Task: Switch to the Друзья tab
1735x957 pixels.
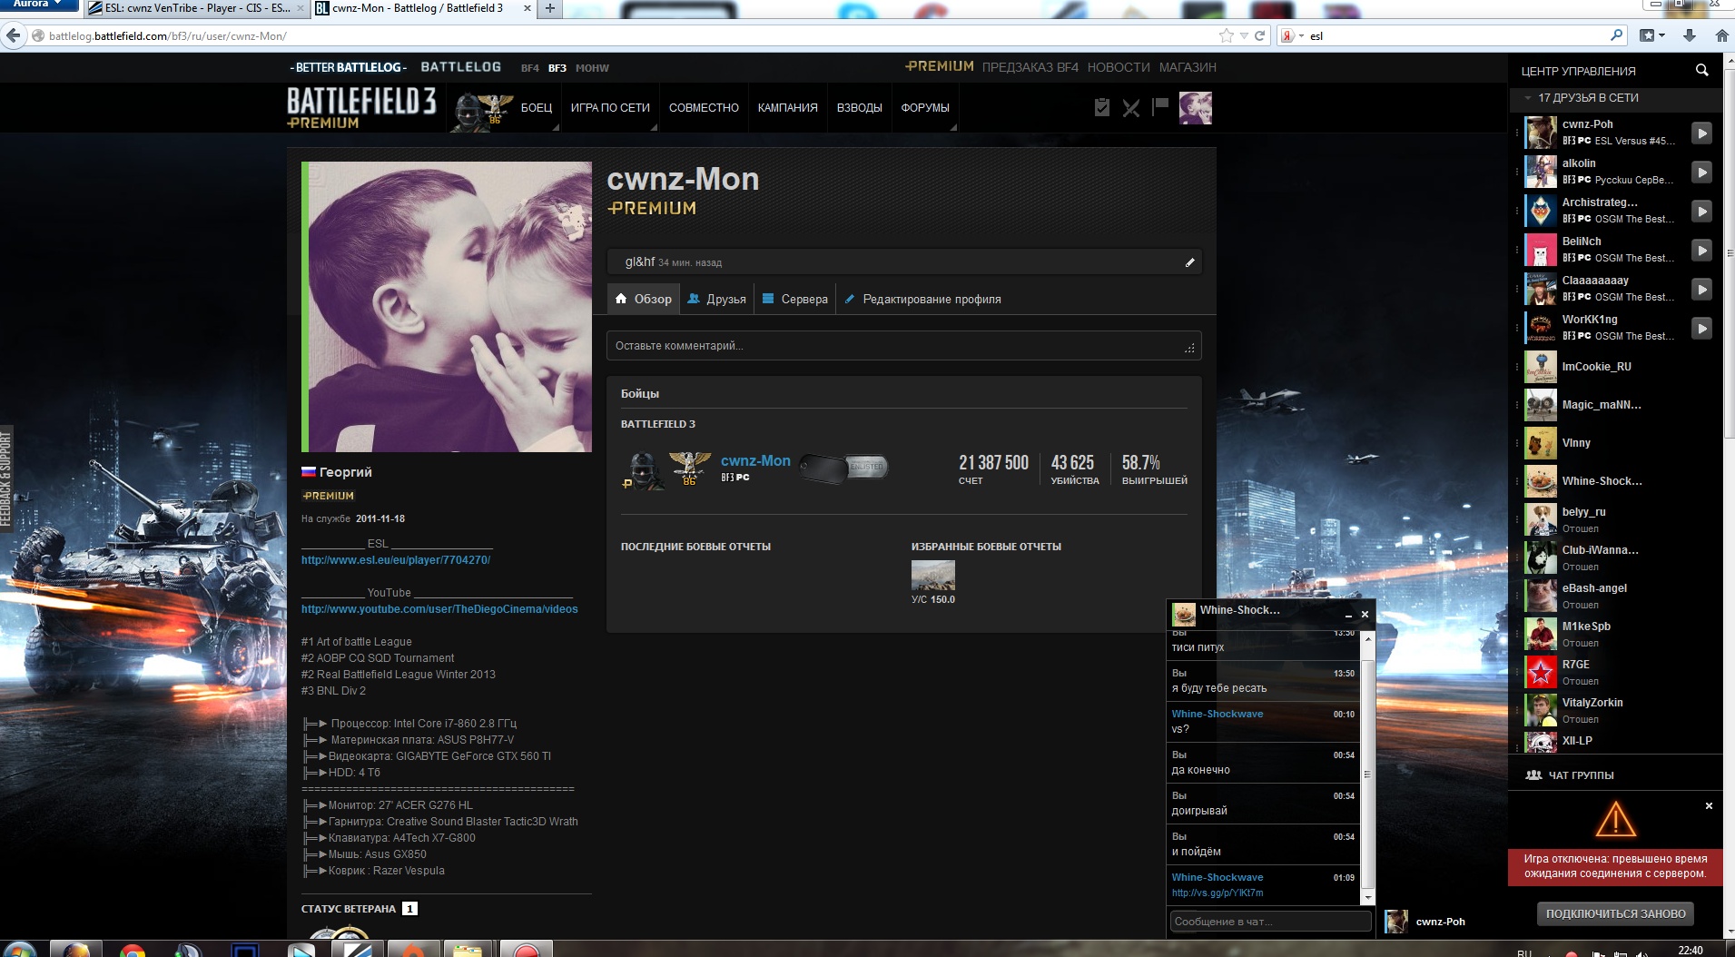Action: pyautogui.click(x=717, y=299)
